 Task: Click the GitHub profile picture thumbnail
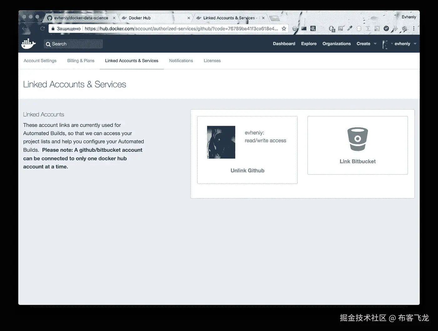tap(221, 142)
